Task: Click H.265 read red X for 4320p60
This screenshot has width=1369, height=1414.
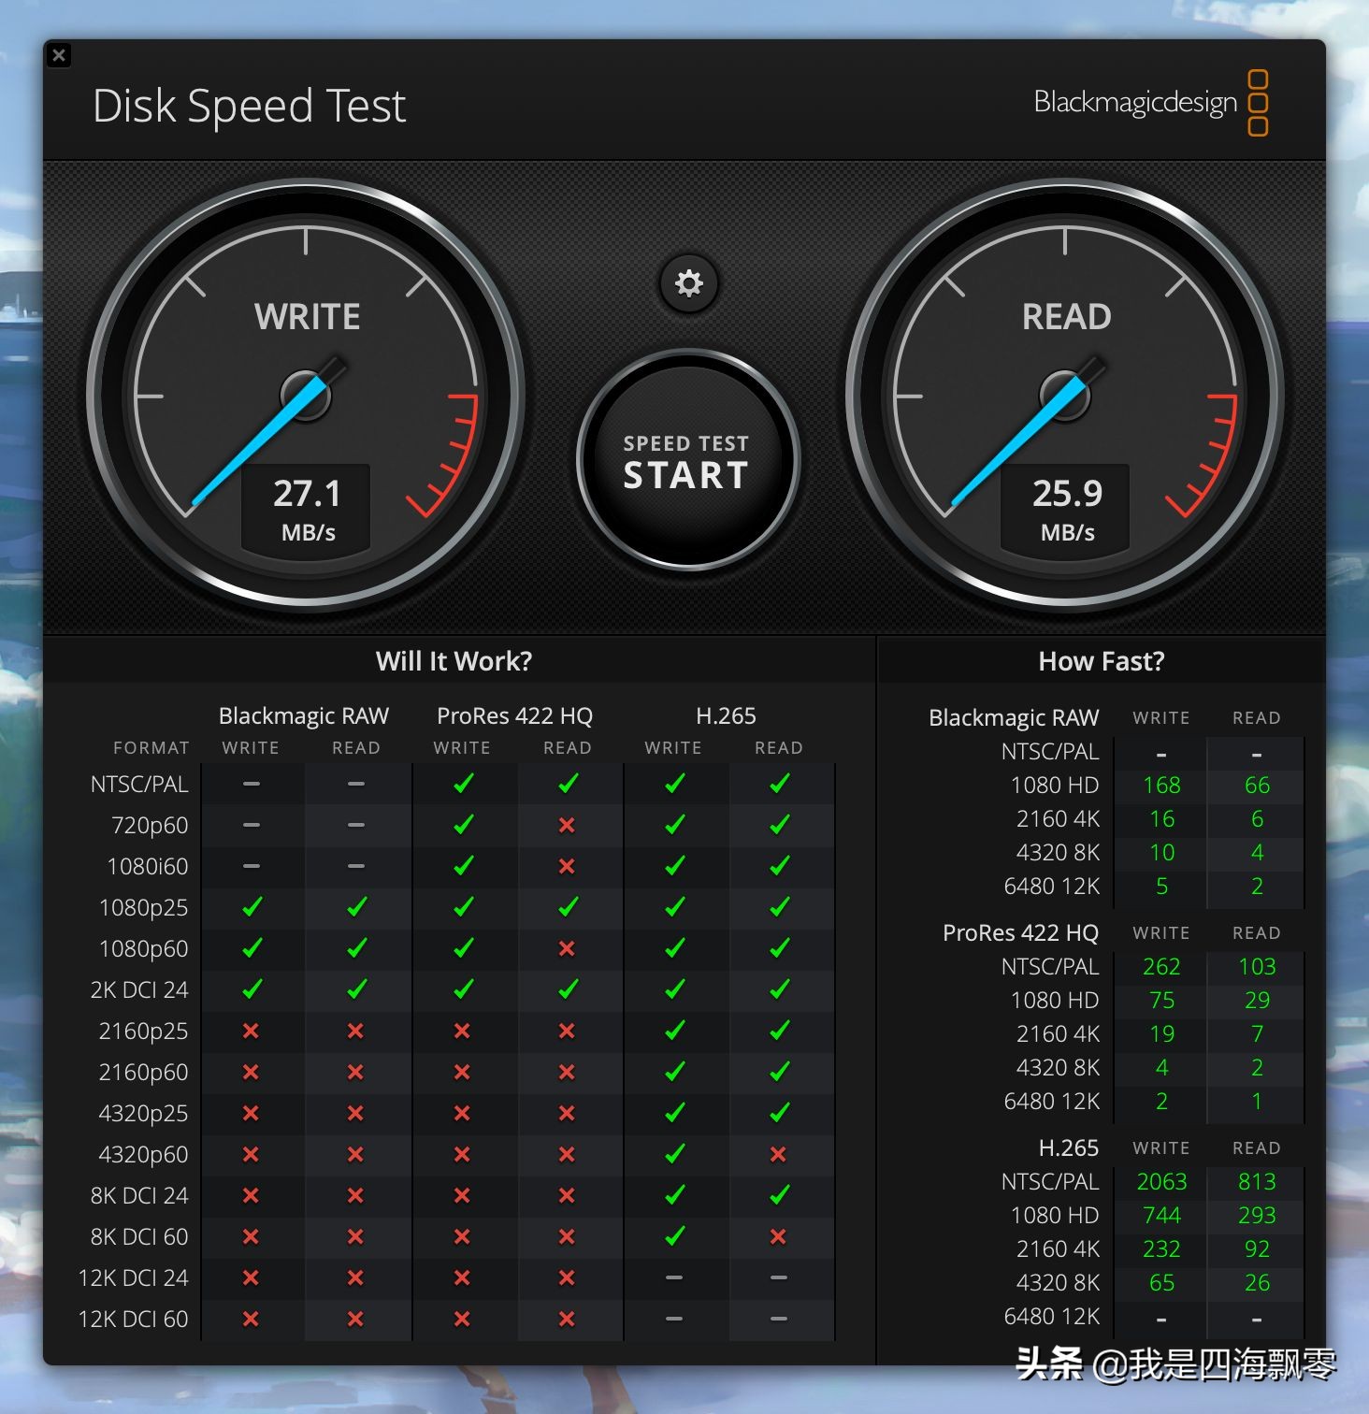Action: tap(778, 1154)
